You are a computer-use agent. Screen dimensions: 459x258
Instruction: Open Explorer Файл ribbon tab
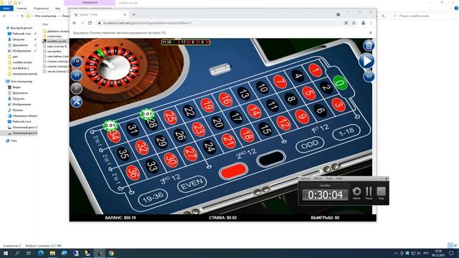[x=6, y=8]
